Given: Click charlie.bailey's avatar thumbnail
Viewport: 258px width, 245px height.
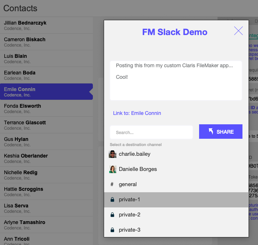Looking at the screenshot, I should [112, 154].
